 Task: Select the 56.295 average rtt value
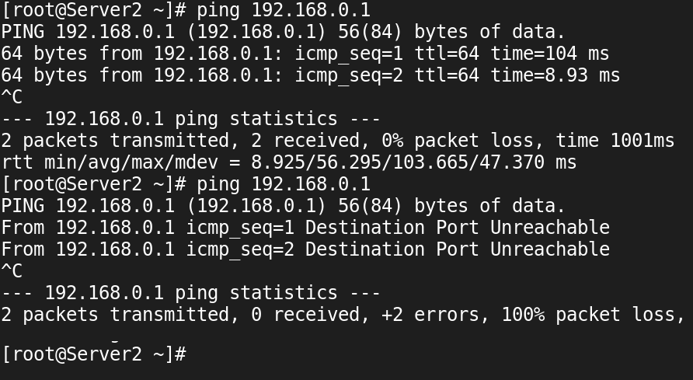(x=349, y=162)
